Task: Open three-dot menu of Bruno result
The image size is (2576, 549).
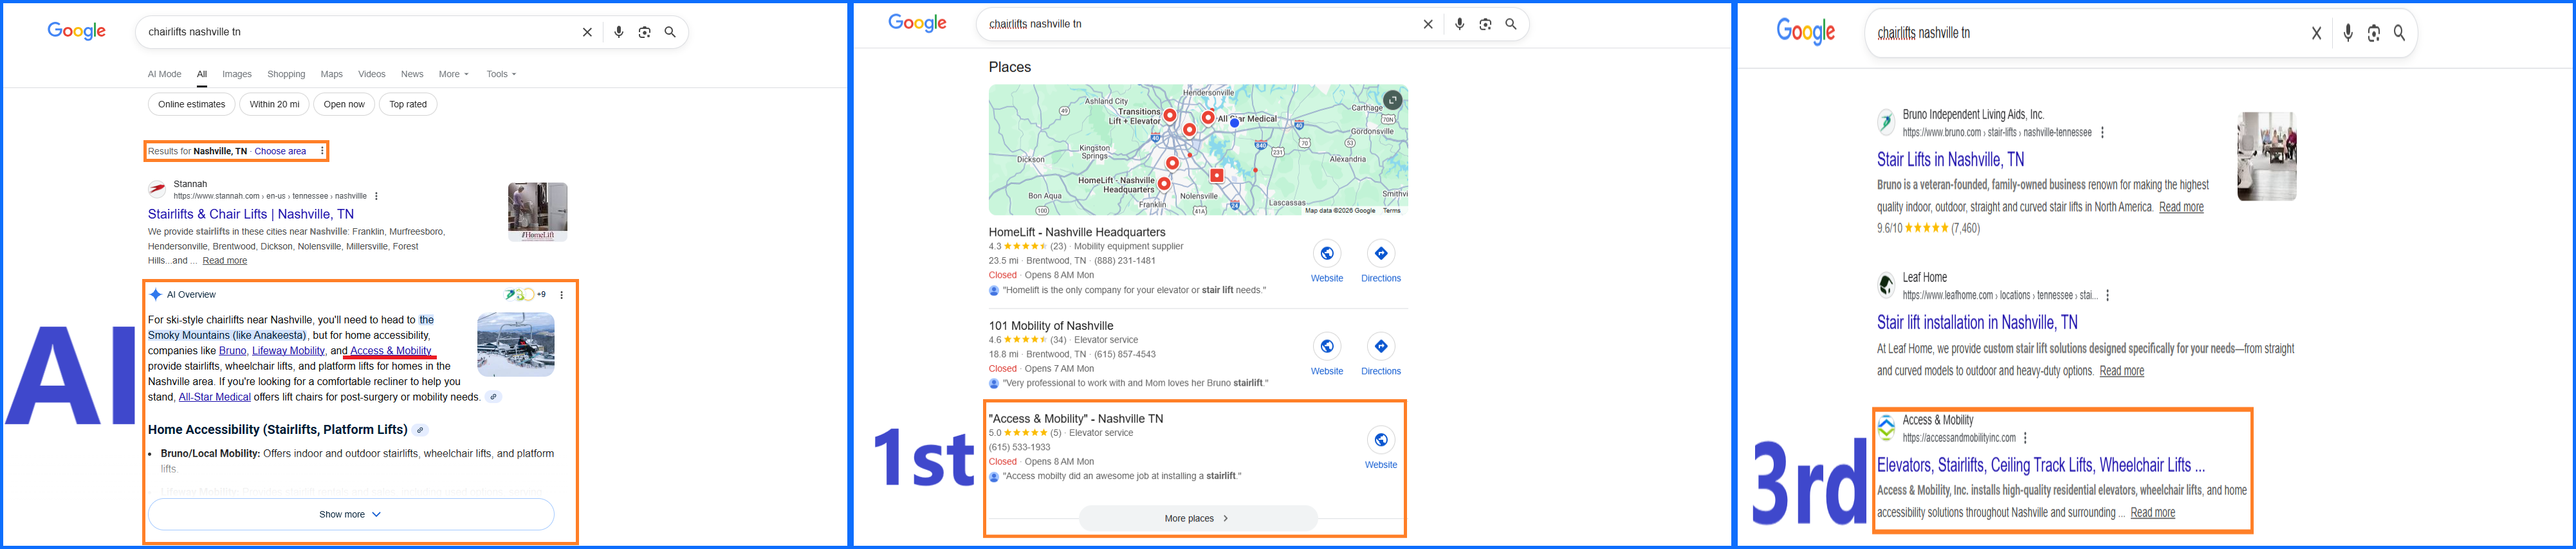Action: [2103, 132]
